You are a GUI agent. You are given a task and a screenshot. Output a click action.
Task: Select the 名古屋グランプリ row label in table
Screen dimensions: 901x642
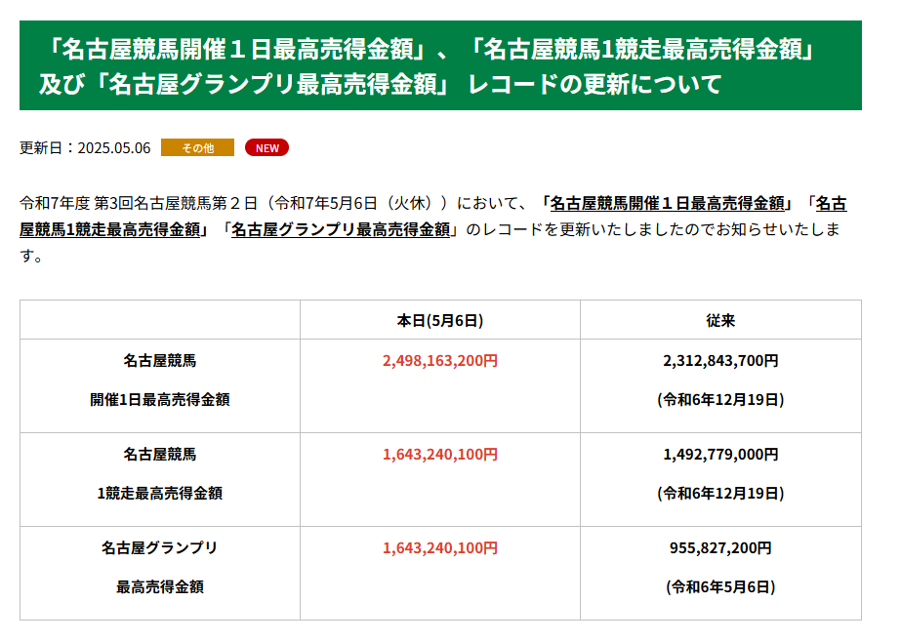160,548
